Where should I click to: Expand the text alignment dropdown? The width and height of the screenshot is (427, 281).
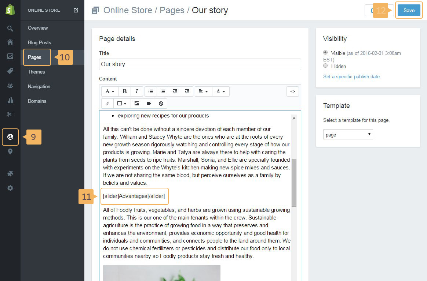(203, 91)
